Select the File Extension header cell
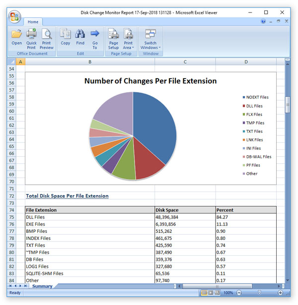The image size is (298, 305). coord(90,210)
